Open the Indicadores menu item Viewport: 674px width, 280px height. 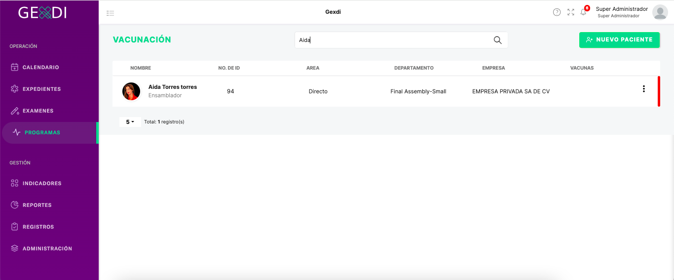(49, 183)
